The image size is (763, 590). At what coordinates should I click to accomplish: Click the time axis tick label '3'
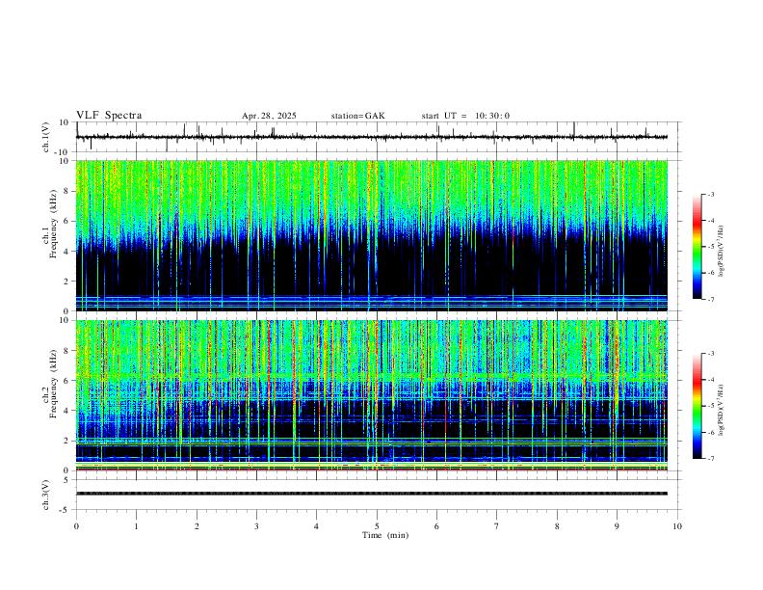click(256, 526)
